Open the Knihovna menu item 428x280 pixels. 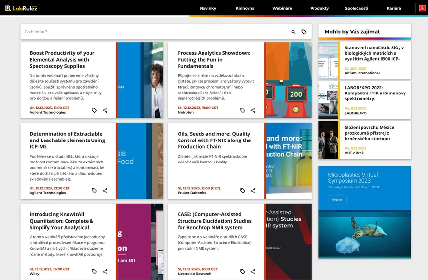pos(245,8)
